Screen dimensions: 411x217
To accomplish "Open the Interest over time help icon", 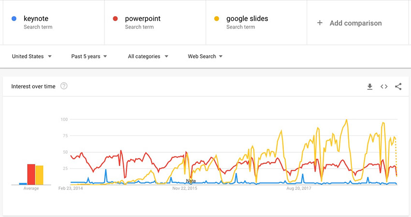I will (64, 87).
